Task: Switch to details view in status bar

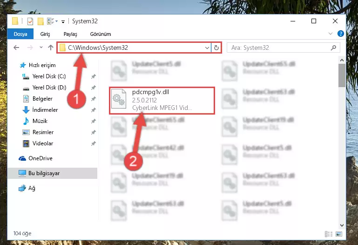Action: click(329, 234)
